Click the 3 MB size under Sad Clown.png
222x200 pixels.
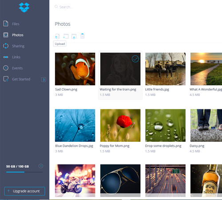tap(59, 95)
